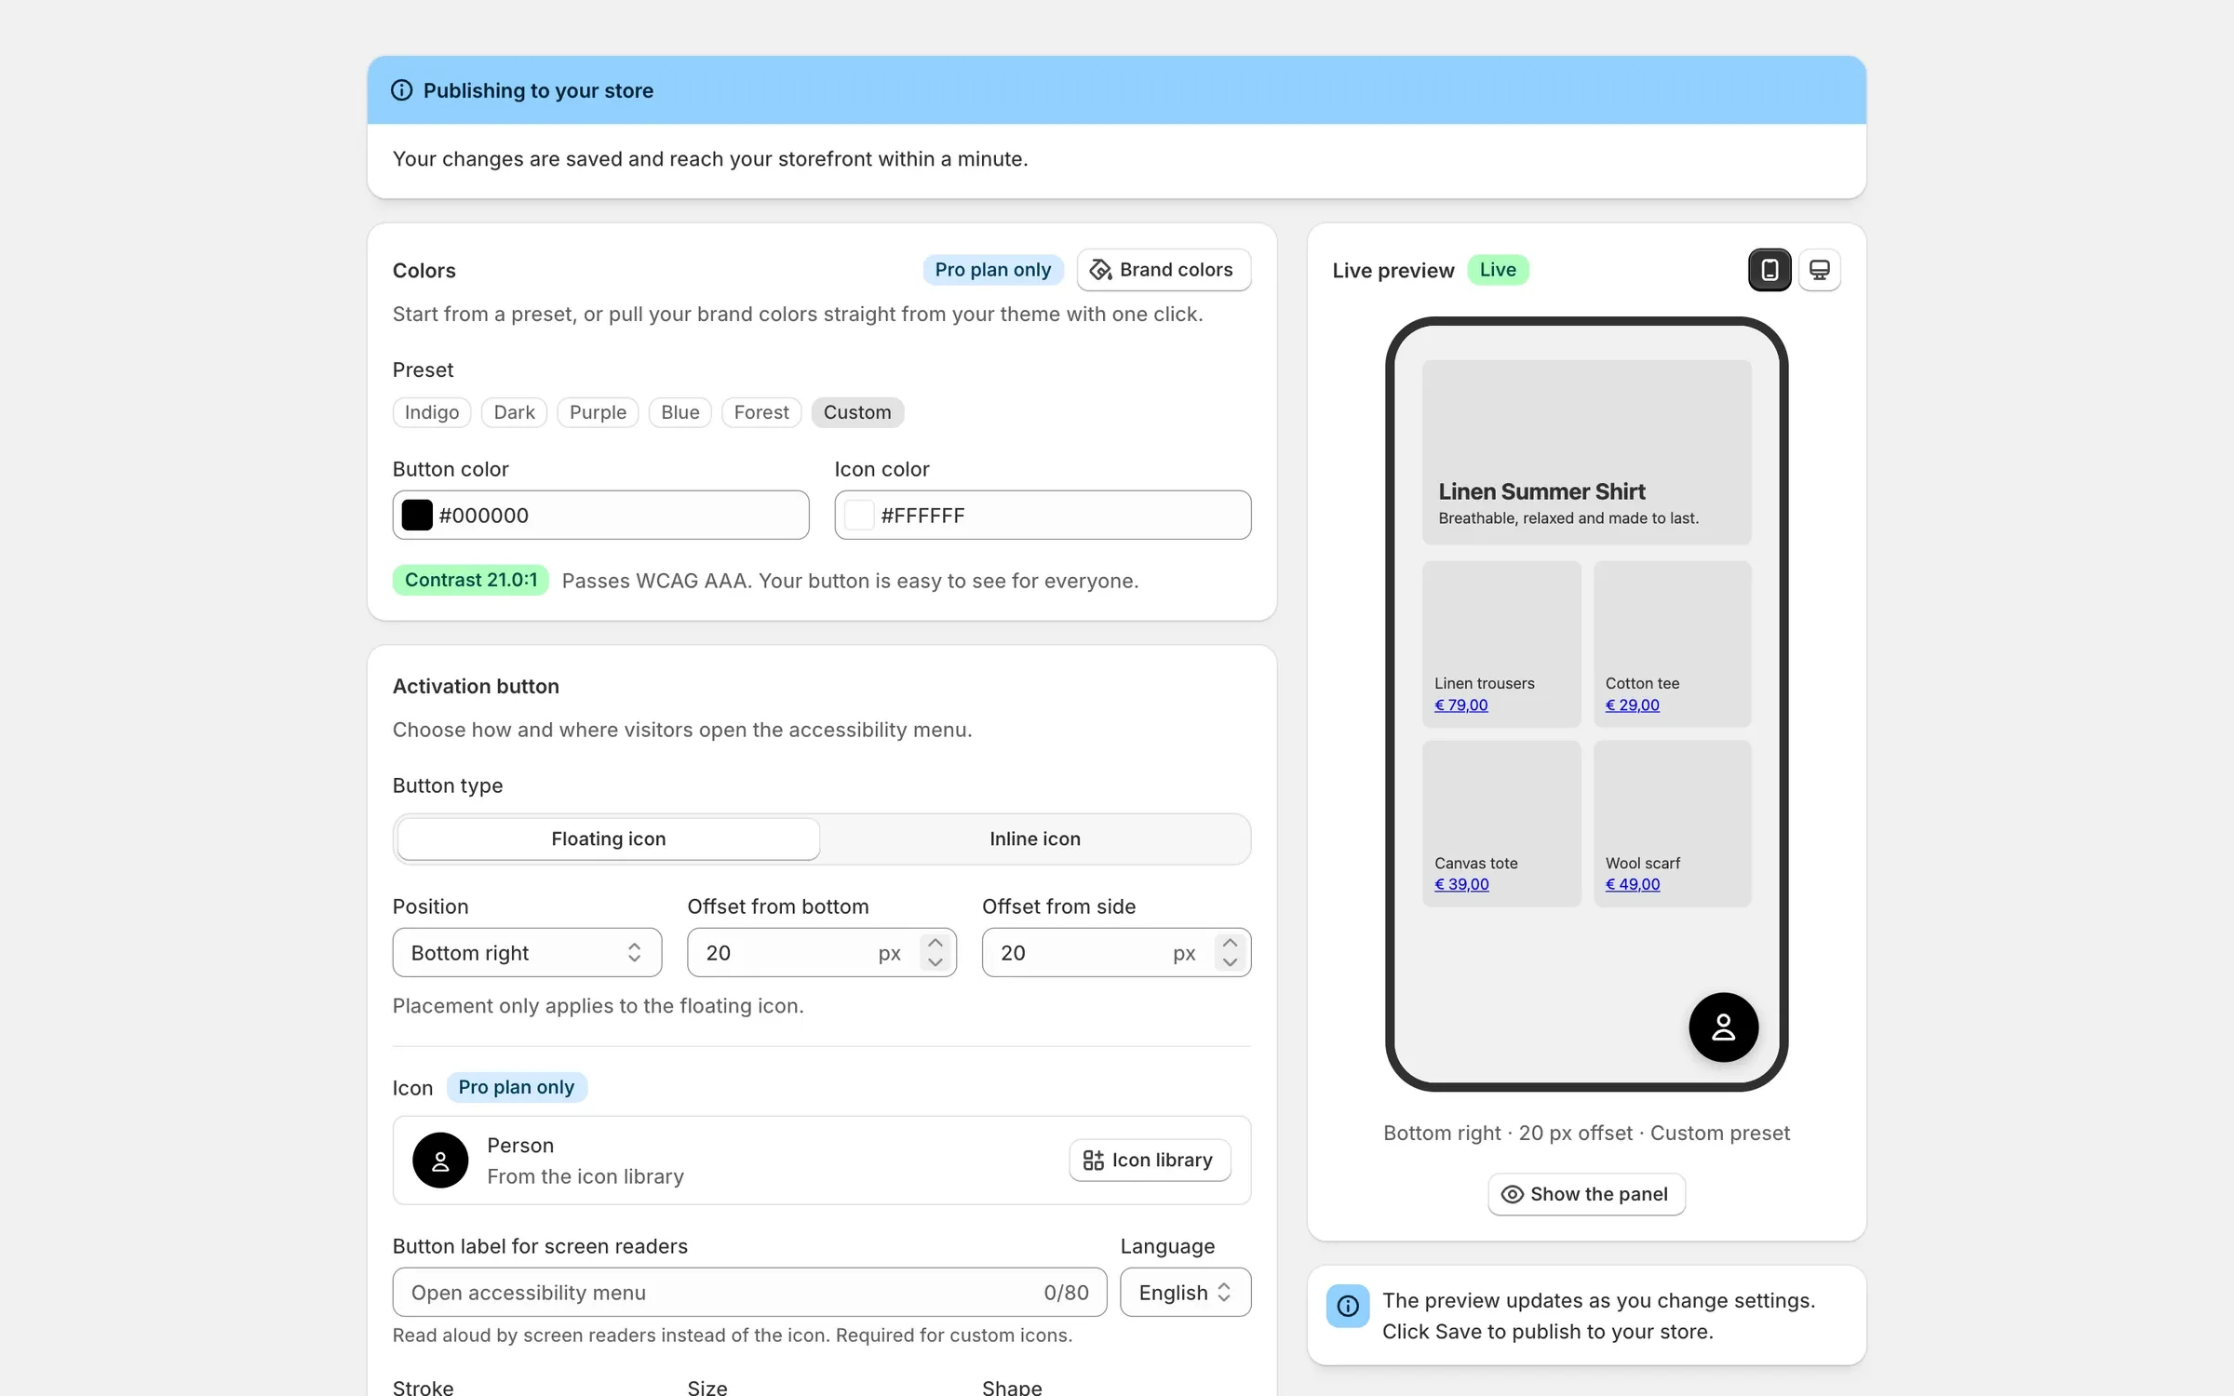The height and width of the screenshot is (1396, 2234).
Task: Open Brand colors picker
Action: pyautogui.click(x=1164, y=270)
